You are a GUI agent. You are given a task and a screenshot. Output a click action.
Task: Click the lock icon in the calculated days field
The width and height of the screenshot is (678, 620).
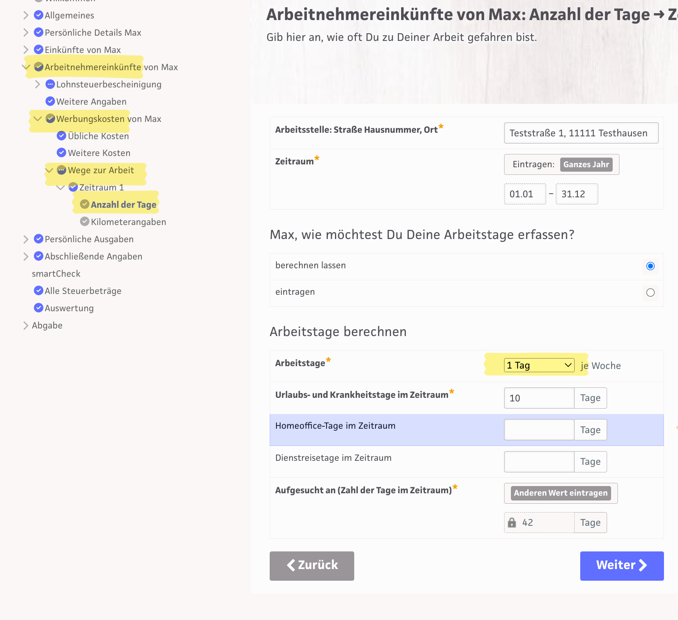[512, 523]
